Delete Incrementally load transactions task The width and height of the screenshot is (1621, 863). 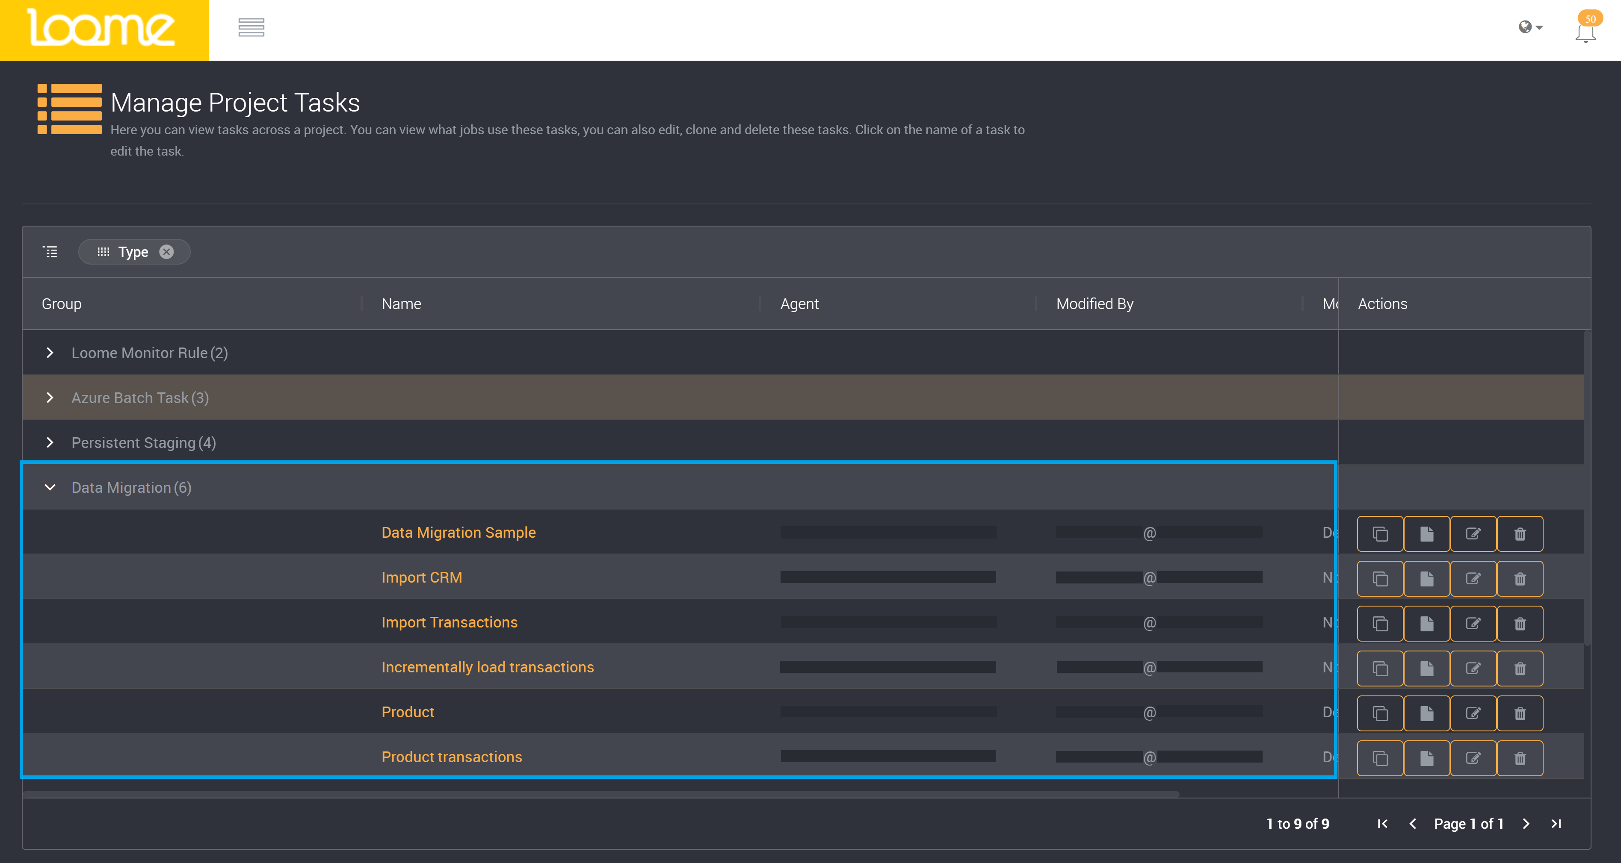point(1520,668)
